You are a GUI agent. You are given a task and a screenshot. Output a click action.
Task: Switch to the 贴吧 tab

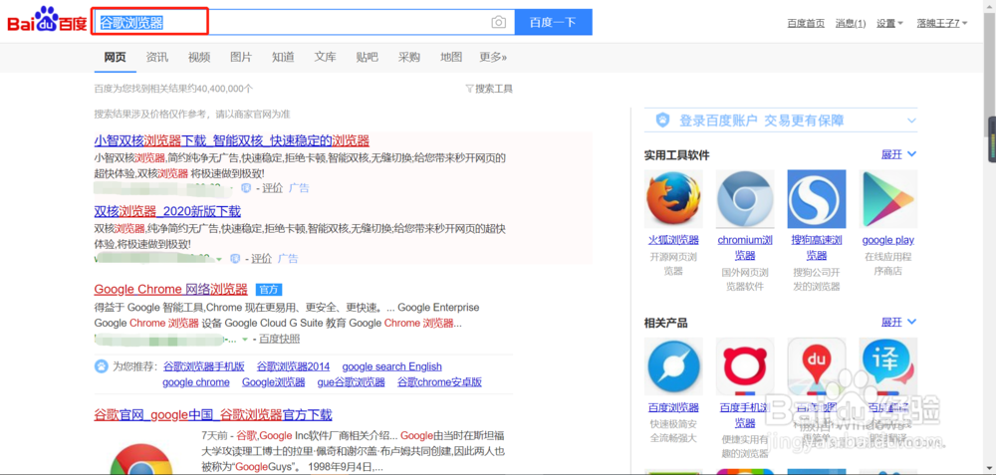click(368, 57)
